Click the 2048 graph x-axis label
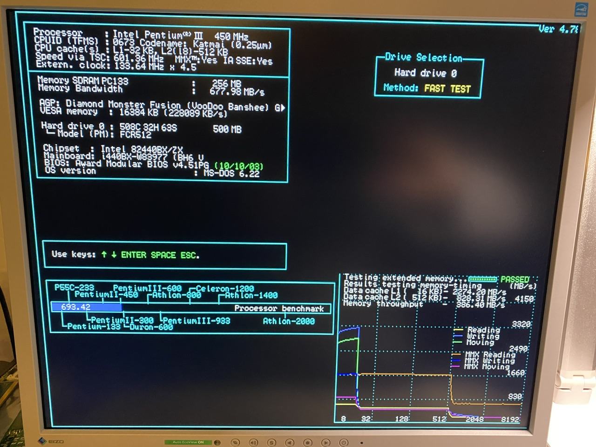The image size is (596, 447). click(474, 419)
